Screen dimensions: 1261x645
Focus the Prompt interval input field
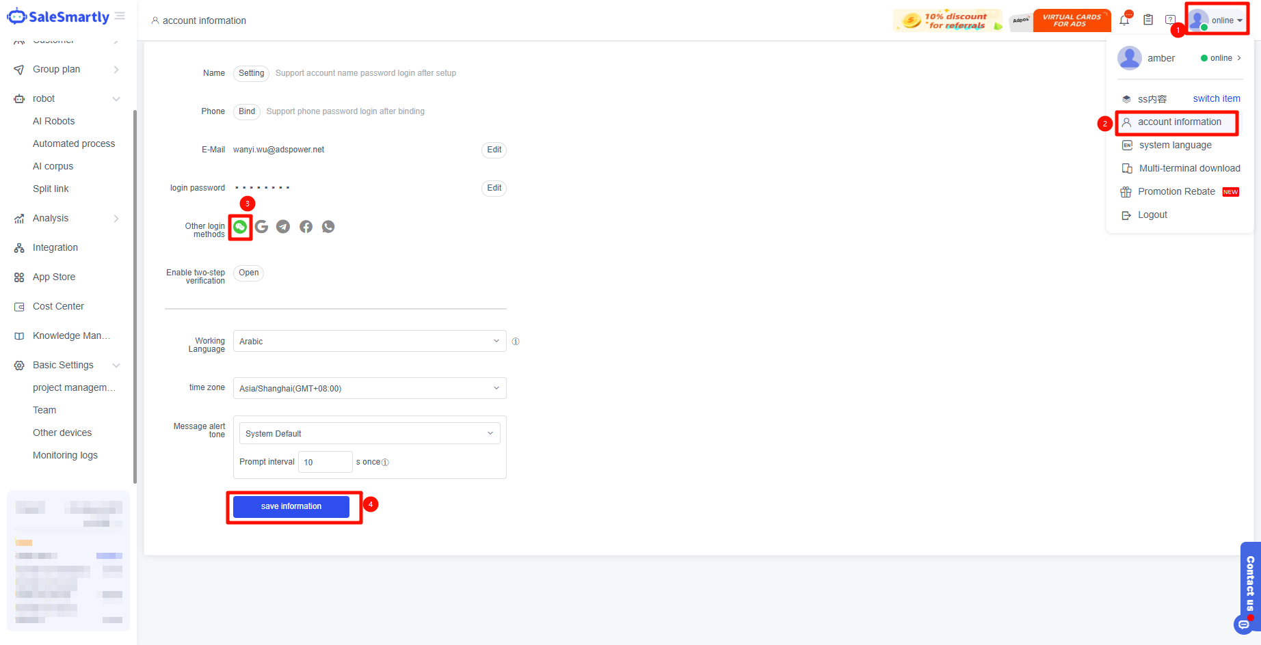(x=326, y=463)
